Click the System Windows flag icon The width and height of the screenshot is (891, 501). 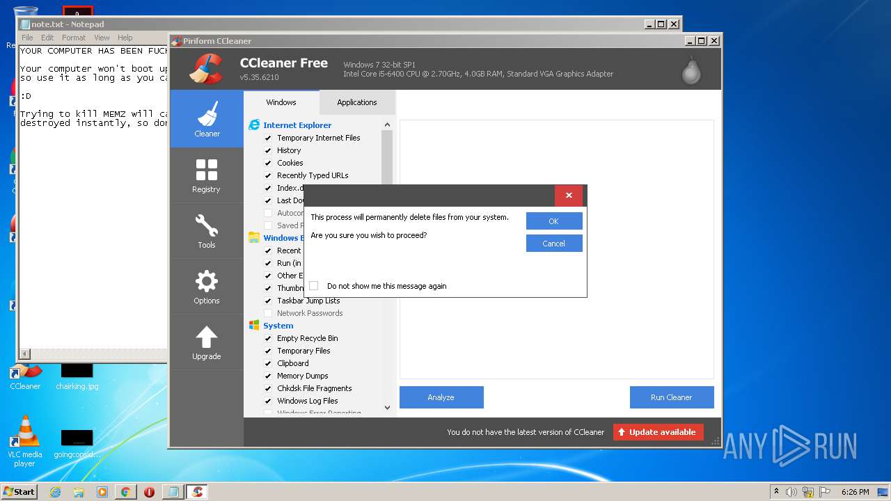[254, 326]
